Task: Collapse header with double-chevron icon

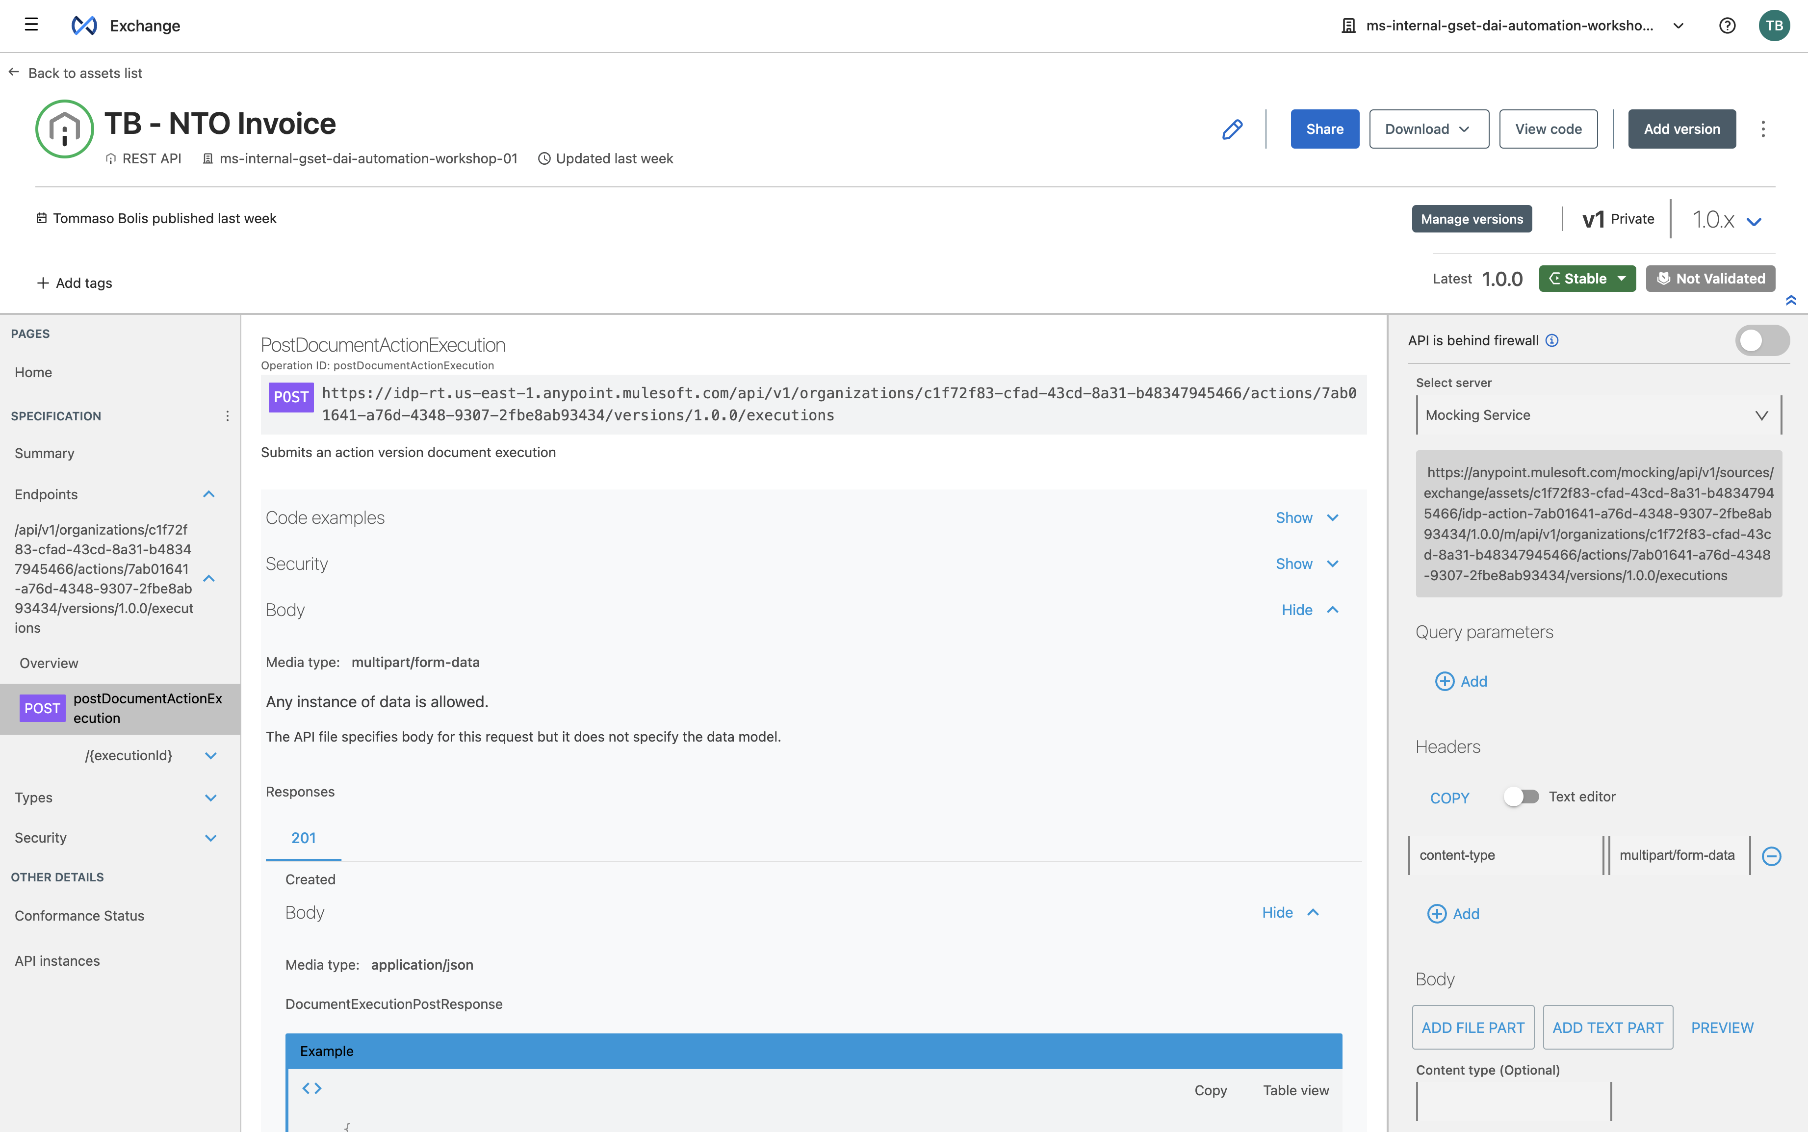Action: coord(1791,300)
